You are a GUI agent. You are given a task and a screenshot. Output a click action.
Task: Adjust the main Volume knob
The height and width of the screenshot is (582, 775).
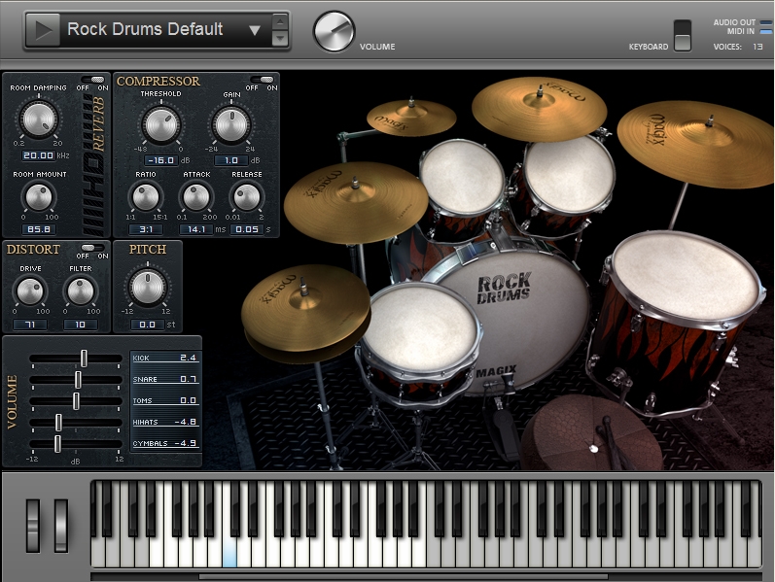[335, 31]
